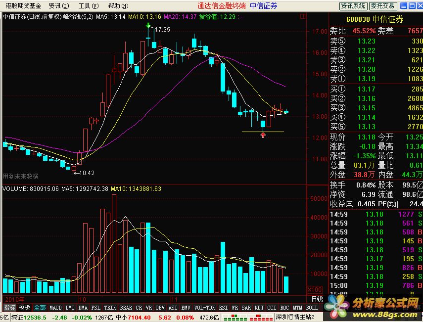This screenshot has width=423, height=322.
Task: Switch to the BRAR indicator
Action: (126, 308)
